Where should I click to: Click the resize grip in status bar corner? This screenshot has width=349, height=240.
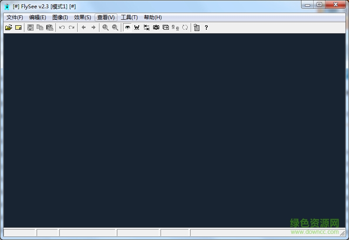point(342,233)
